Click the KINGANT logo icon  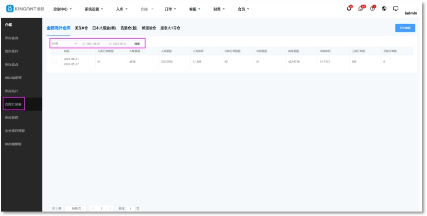[9, 9]
